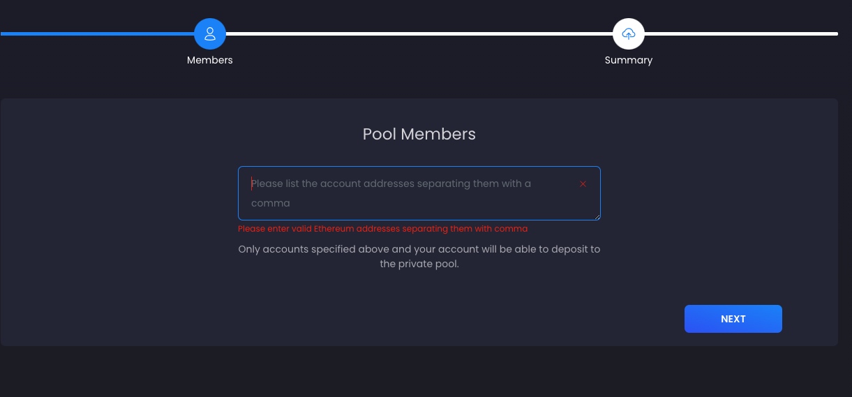Viewport: 852px width, 397px height.
Task: Click the word 'Ethereum' in error text
Action: pyautogui.click(x=334, y=229)
